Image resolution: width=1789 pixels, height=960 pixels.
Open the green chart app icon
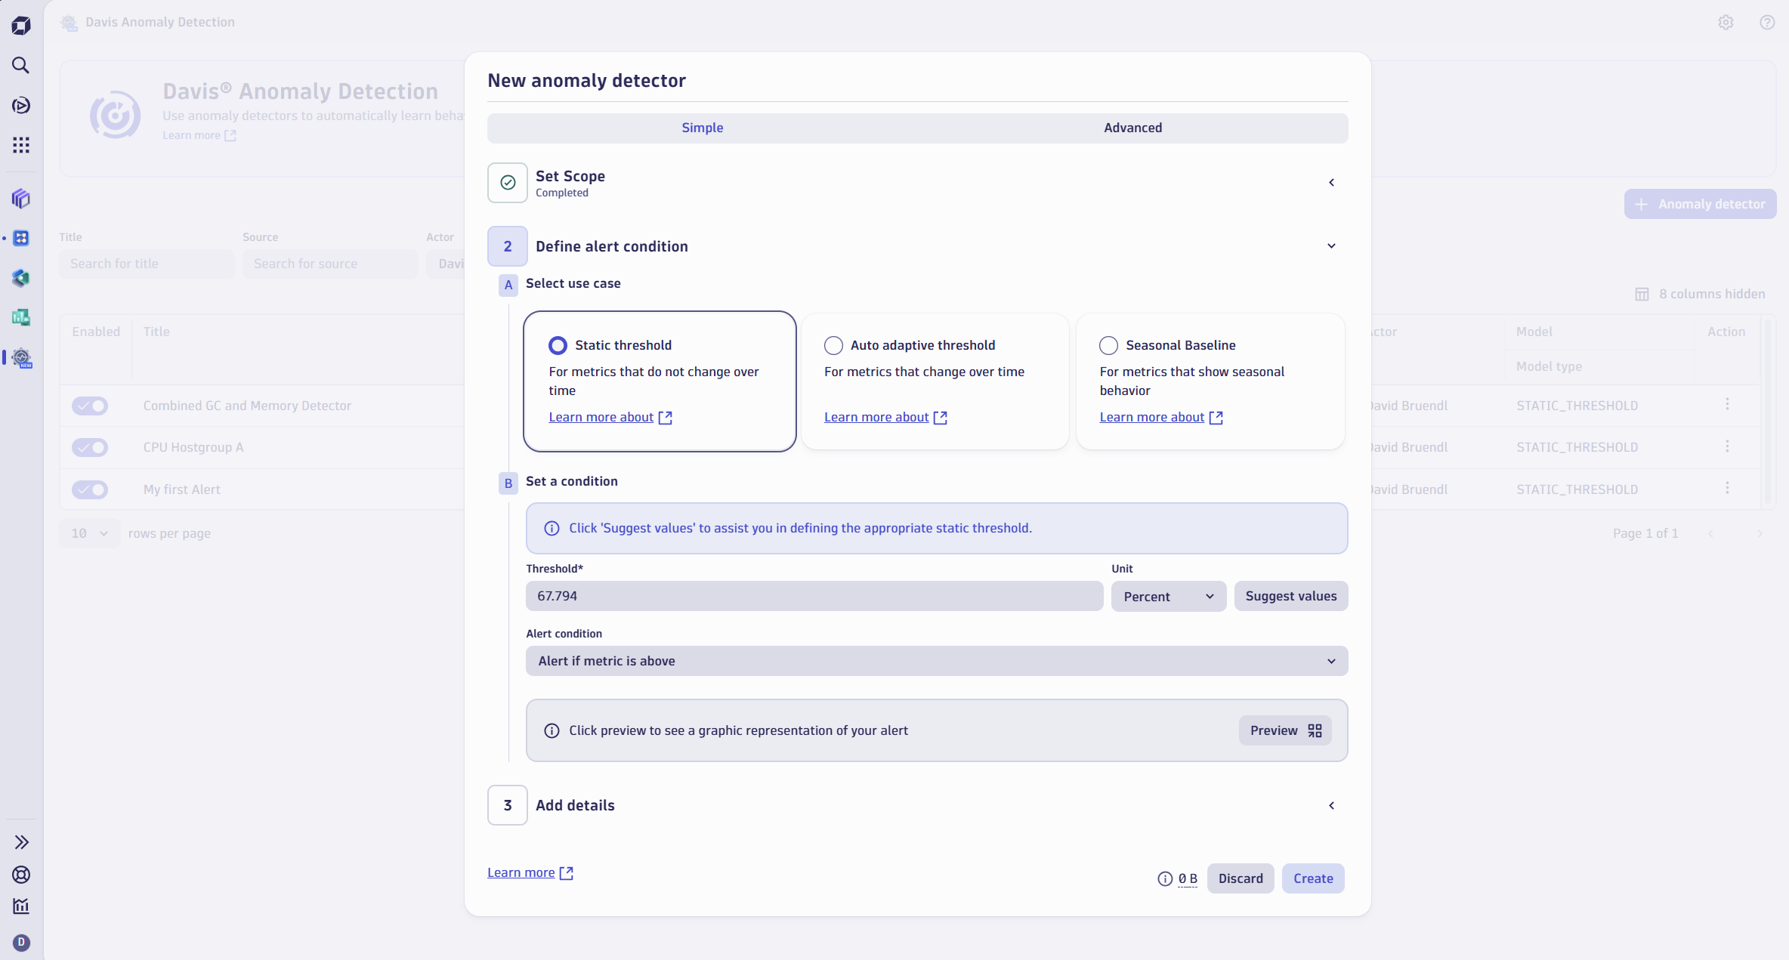click(x=21, y=317)
